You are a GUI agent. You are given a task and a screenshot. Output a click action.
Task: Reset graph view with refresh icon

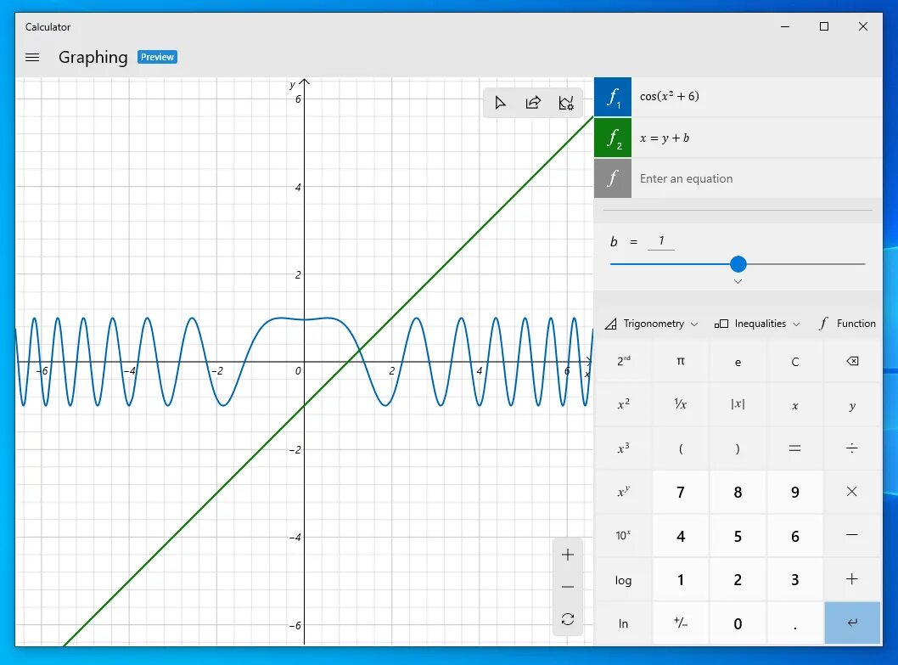pyautogui.click(x=568, y=619)
